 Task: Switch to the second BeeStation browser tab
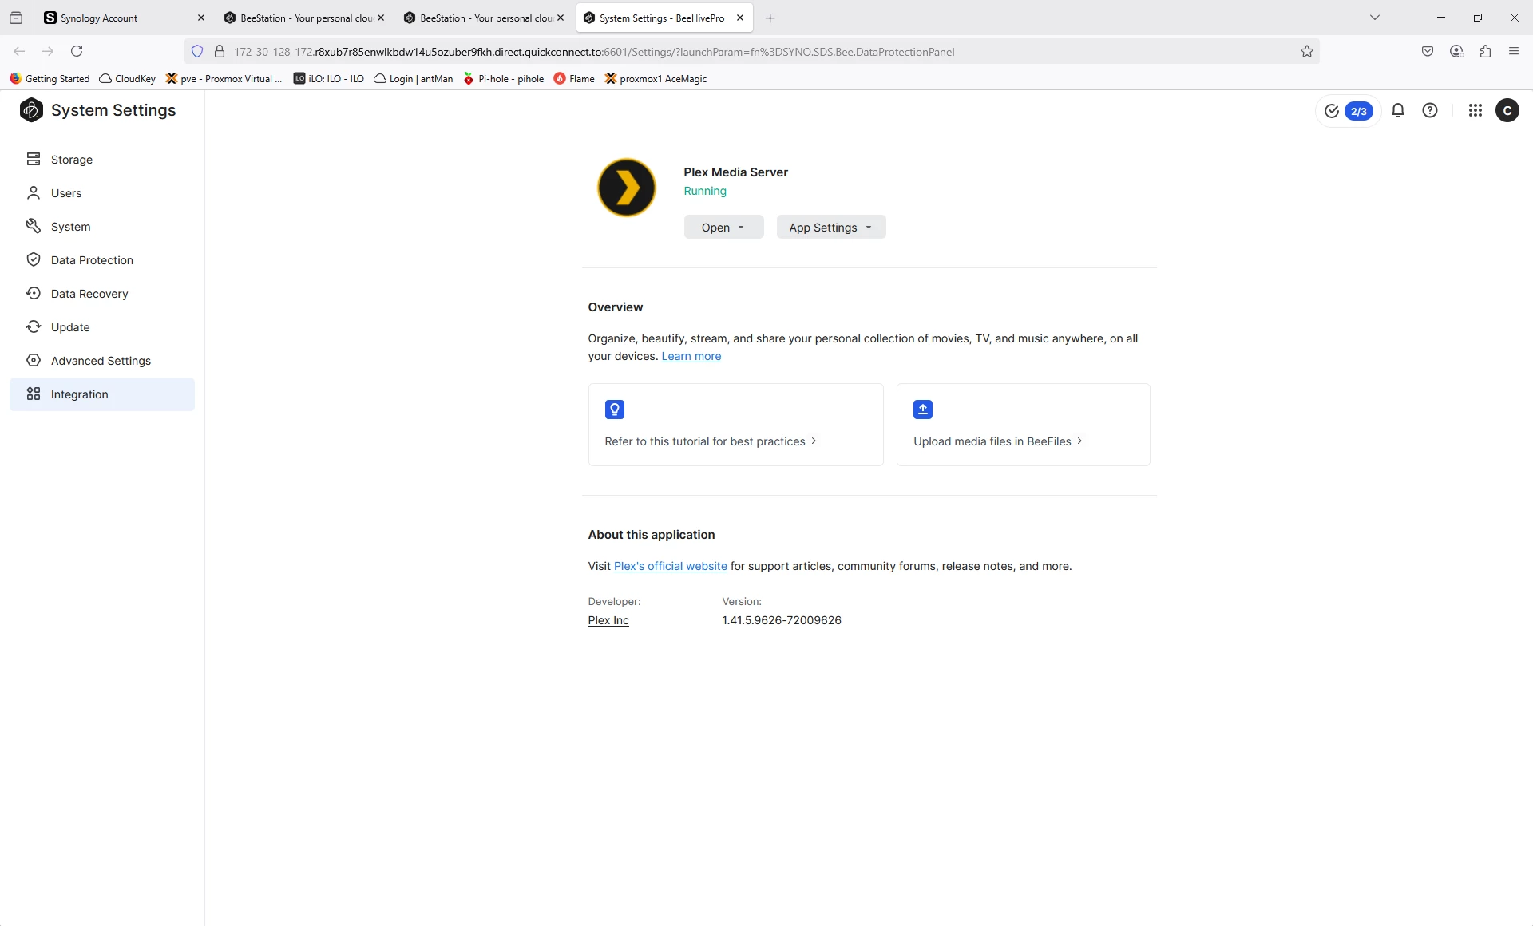click(484, 18)
